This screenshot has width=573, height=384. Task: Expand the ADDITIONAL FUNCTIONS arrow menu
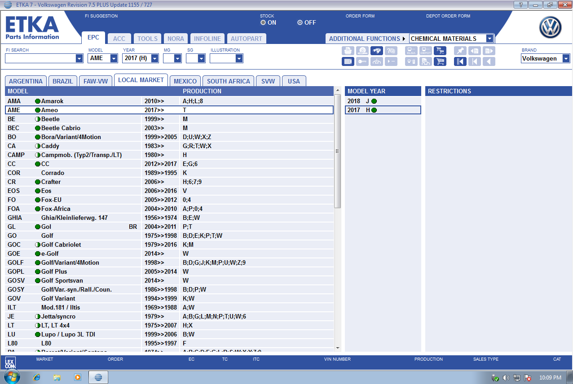tap(404, 39)
